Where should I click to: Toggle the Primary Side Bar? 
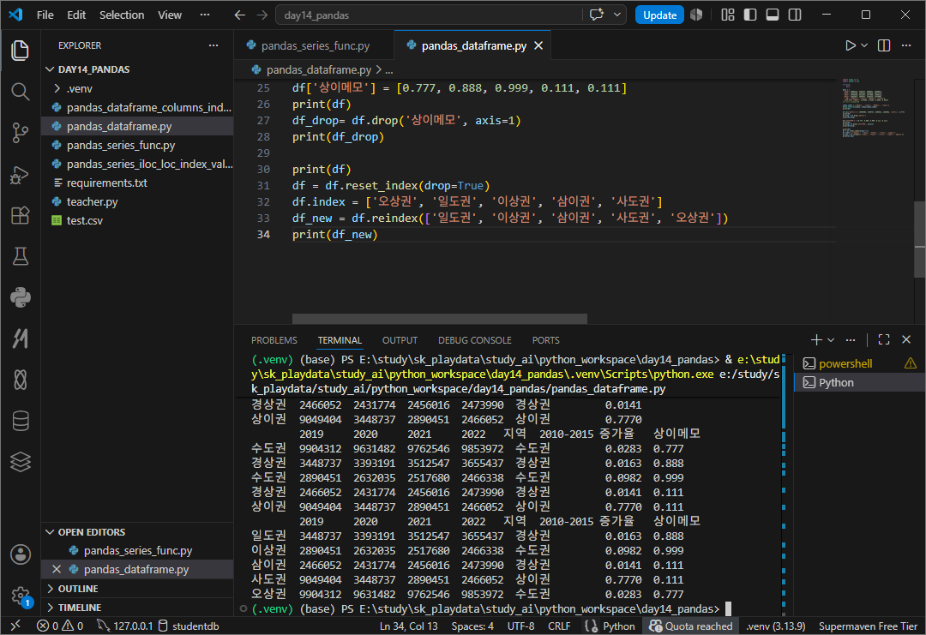(750, 15)
